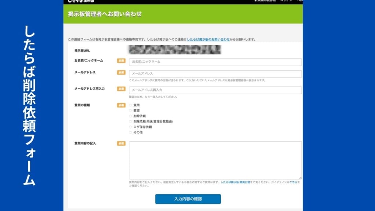Click the メールアドレス再入力 input field
Viewport: 375px width, 211px height.
pyautogui.click(x=215, y=90)
